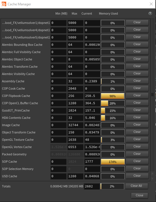This screenshot has width=156, height=202.
Task: Click the 'Memory Used' column header
Action: tap(108, 13)
